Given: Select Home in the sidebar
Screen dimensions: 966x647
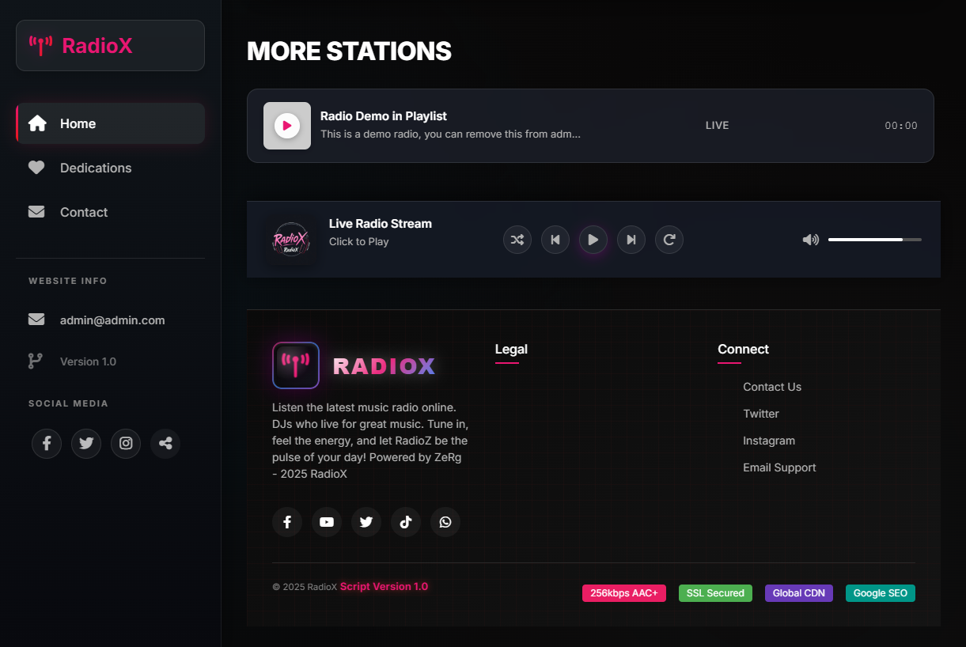Looking at the screenshot, I should tap(78, 123).
